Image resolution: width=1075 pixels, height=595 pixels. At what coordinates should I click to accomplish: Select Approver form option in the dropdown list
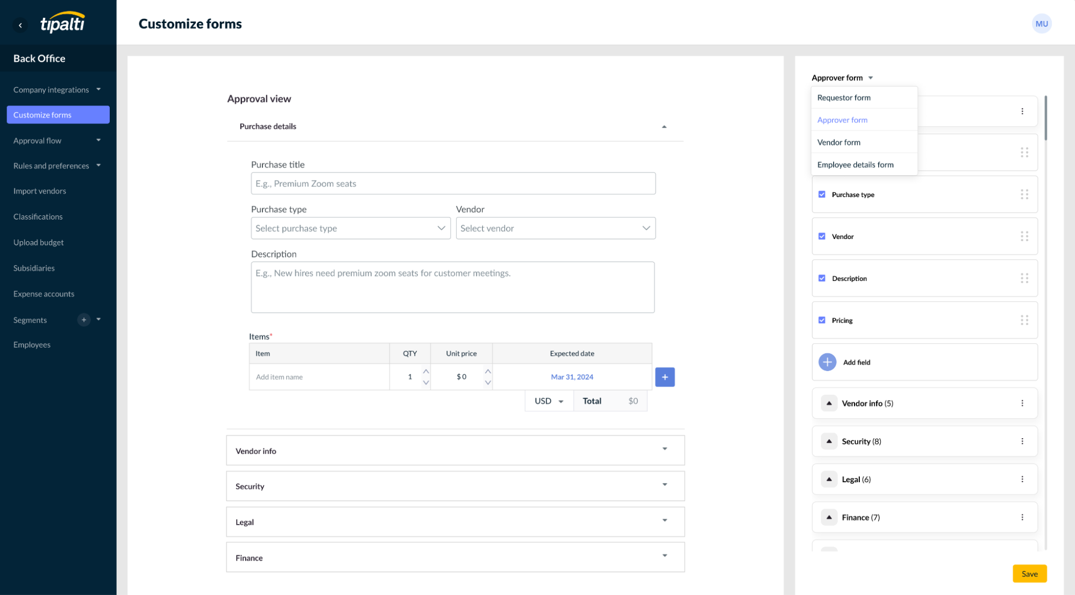click(864, 120)
